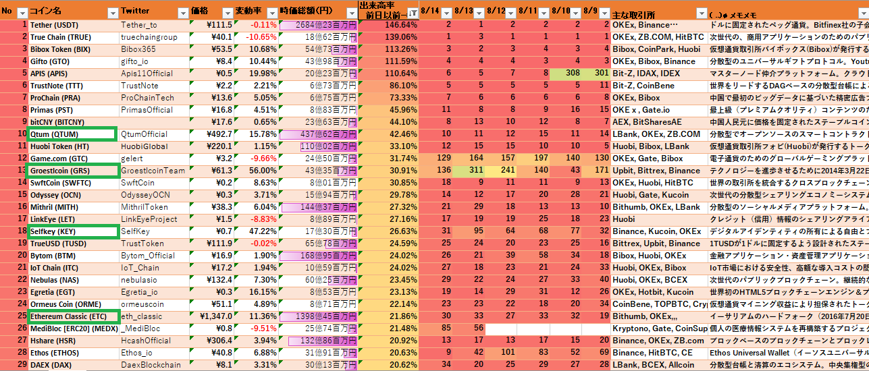Image resolution: width=869 pixels, height=371 pixels.
Task: Select the green-bordered Qtum (QTUM) cell
Action: pos(72,134)
